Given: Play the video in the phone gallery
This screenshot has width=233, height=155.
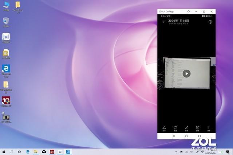Looking at the screenshot, I should (x=186, y=73).
